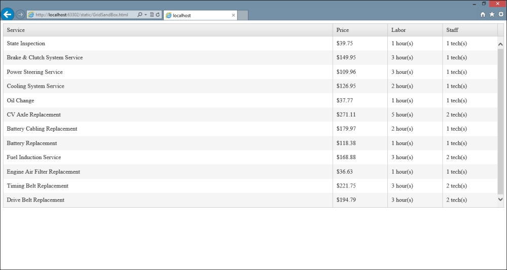Click the URL address field

coord(83,15)
